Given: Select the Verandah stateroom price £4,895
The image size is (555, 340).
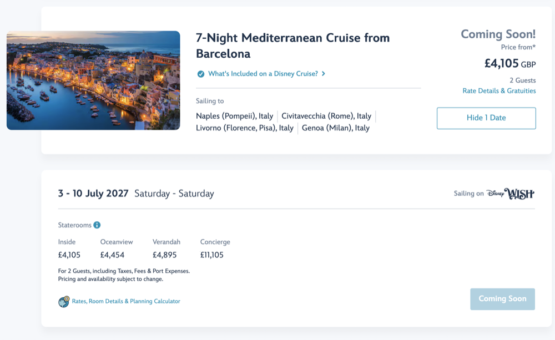Looking at the screenshot, I should click(x=165, y=255).
